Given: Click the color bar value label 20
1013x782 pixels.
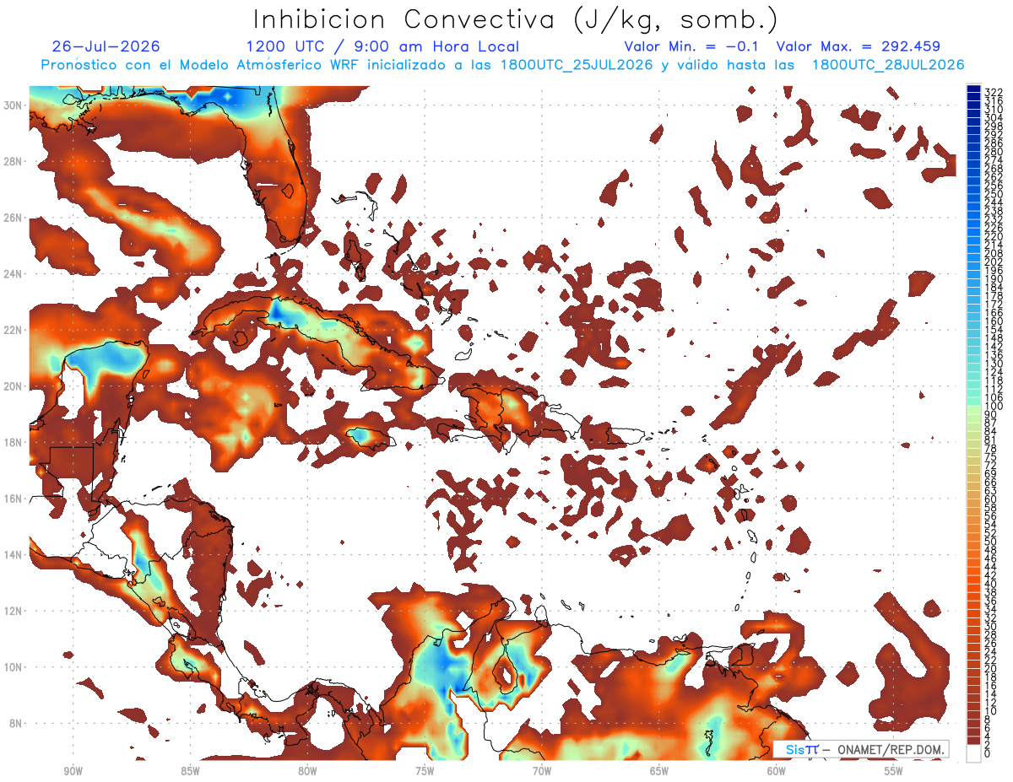Looking at the screenshot, I should (991, 668).
